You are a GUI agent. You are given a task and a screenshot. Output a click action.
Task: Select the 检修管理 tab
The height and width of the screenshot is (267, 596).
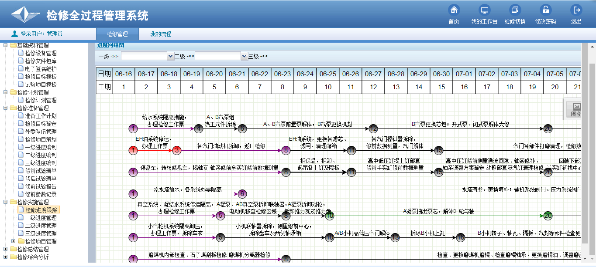click(117, 34)
